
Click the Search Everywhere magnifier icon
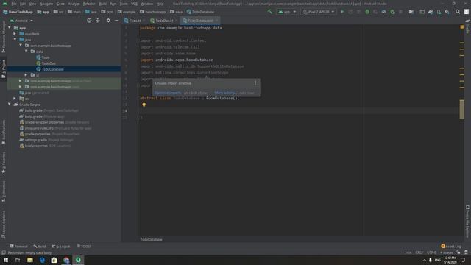[x=458, y=12]
